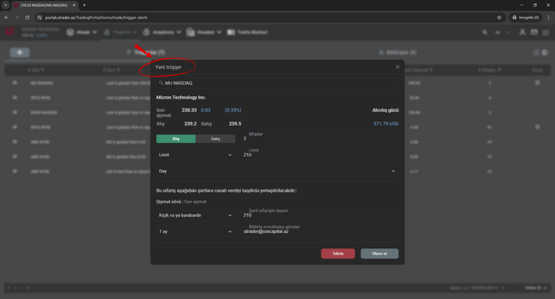Click the Incognito profile indicator
Screen dimensions: 555x299
[x=525, y=17]
